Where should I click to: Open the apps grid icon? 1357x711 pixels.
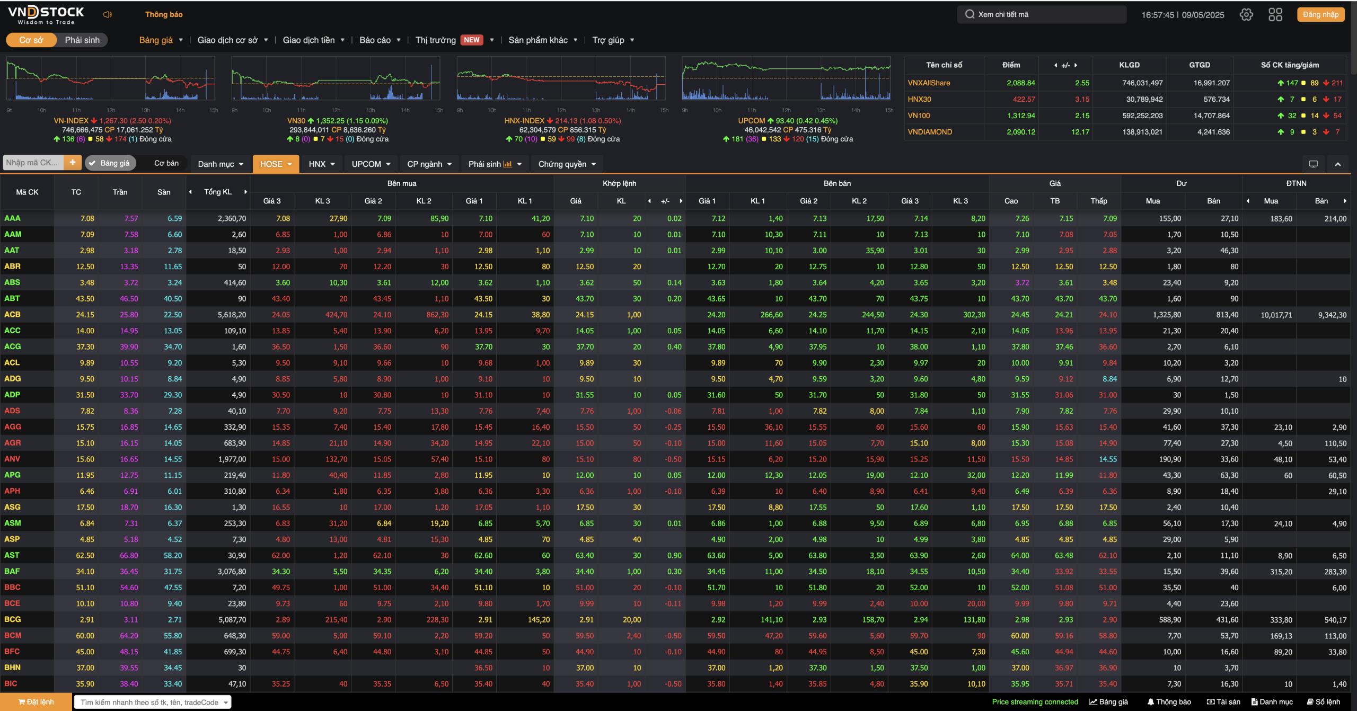point(1275,14)
